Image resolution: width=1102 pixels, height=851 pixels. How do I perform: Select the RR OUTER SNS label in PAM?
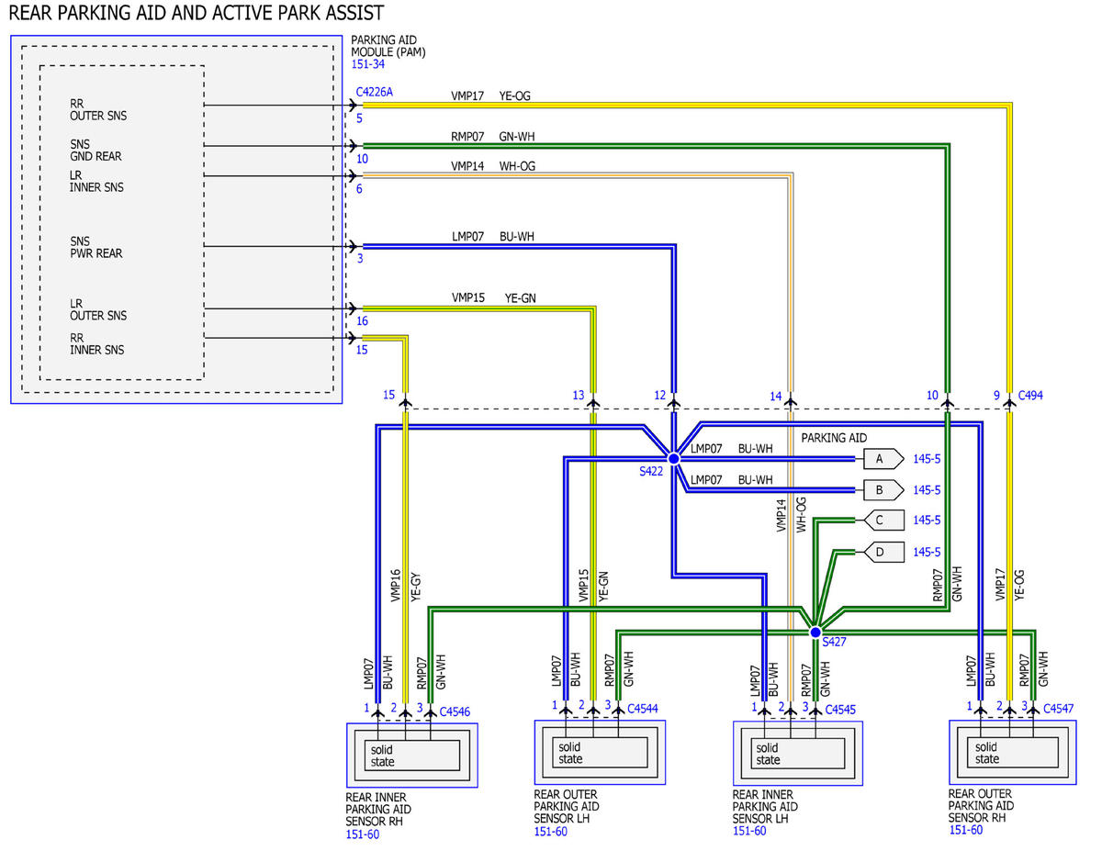pos(98,110)
